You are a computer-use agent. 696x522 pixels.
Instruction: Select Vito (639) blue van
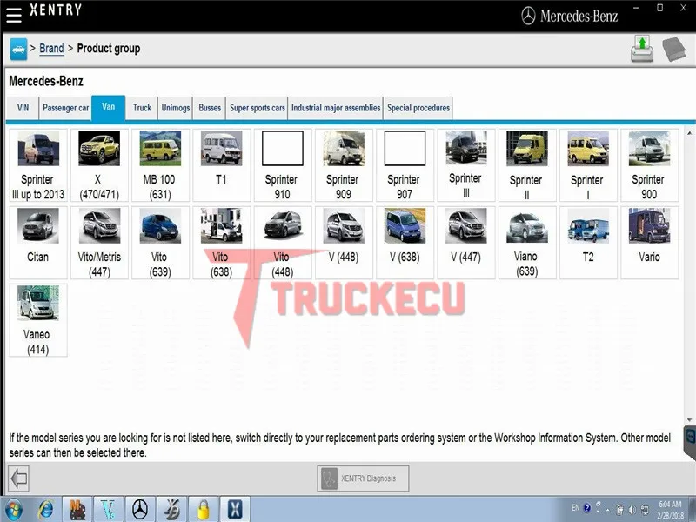coord(160,243)
